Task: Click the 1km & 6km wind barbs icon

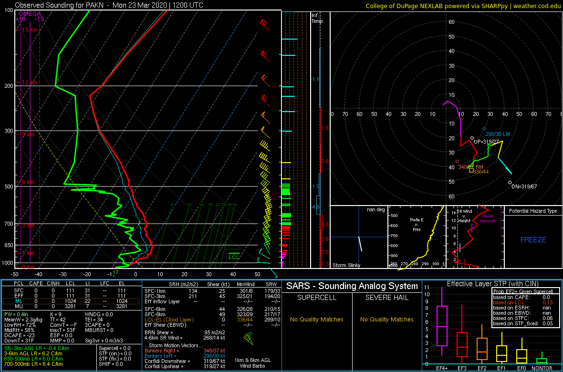Action: pos(248,338)
